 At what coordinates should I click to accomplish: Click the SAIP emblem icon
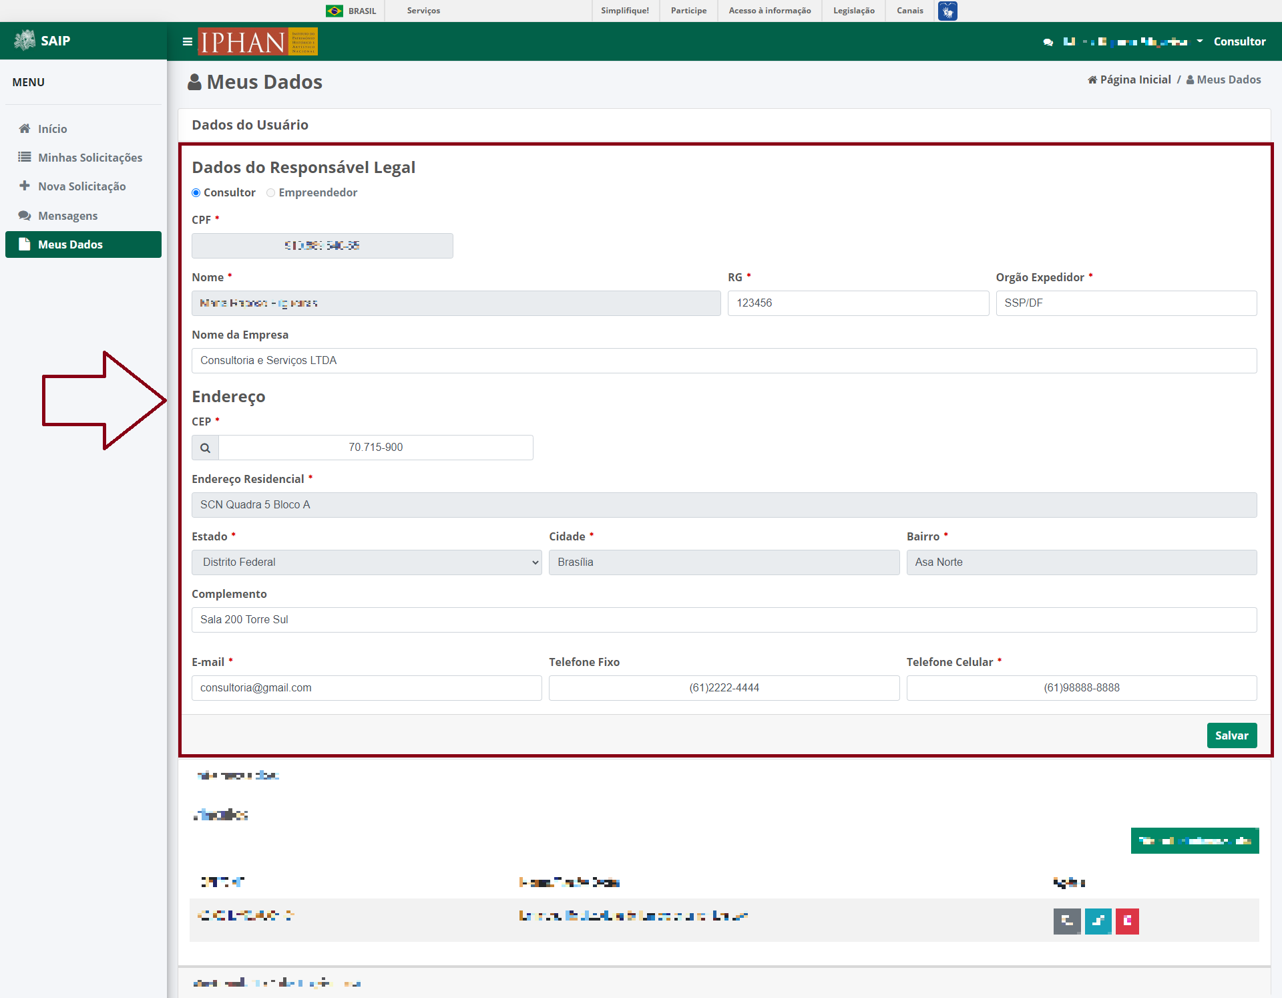click(25, 40)
